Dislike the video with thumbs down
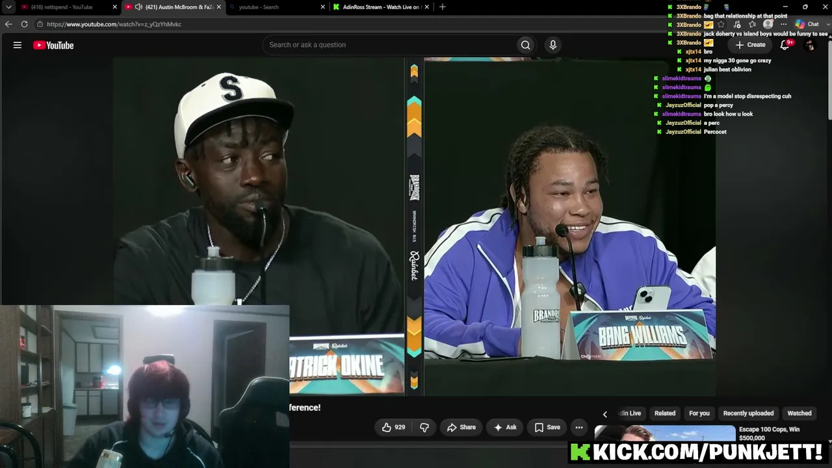The image size is (832, 468). coord(424,427)
